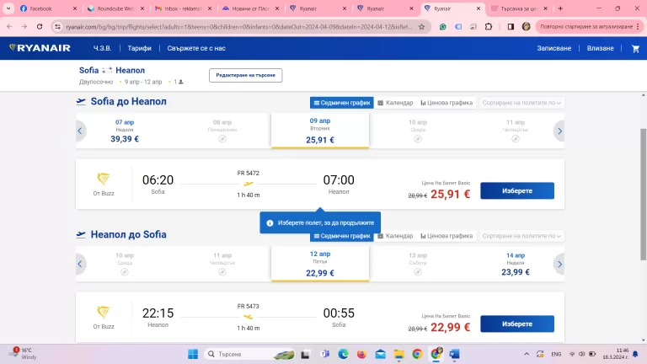
Task: Open the Свържете се с нас link
Action: (x=196, y=48)
